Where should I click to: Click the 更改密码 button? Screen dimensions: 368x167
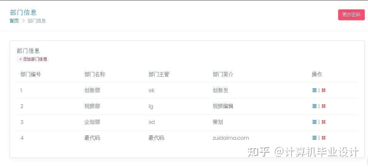point(351,15)
